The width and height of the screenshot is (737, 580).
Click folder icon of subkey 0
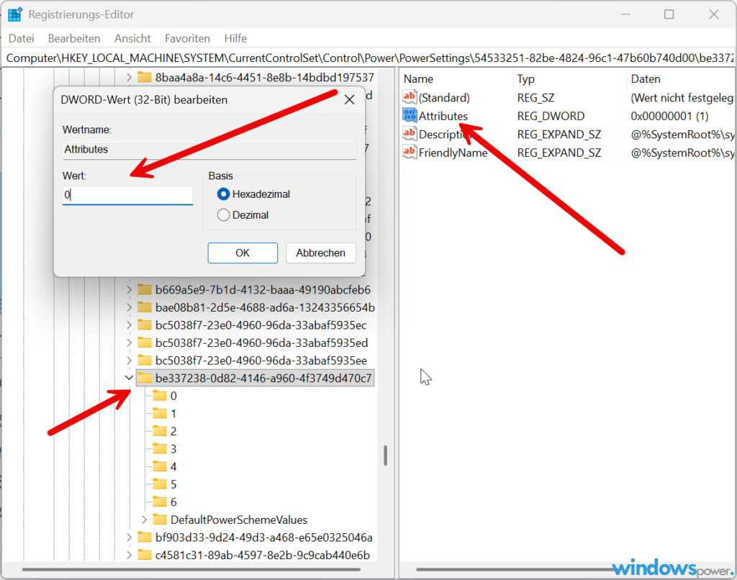point(160,396)
